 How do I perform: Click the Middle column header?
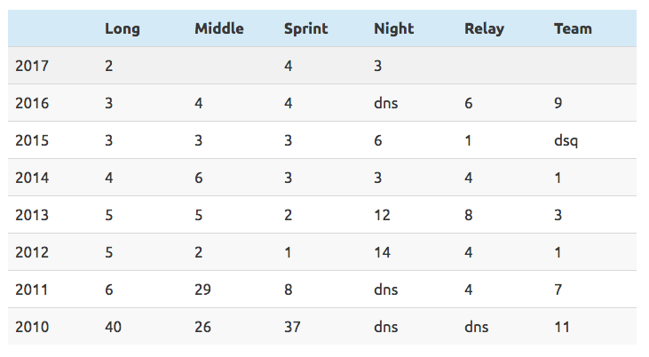click(219, 28)
